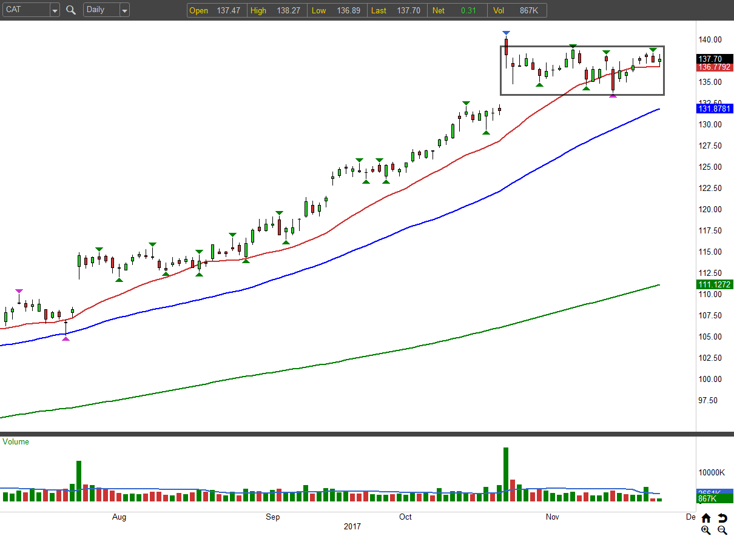Click the 140.00 price axis label
734x536 pixels.
tap(709, 39)
